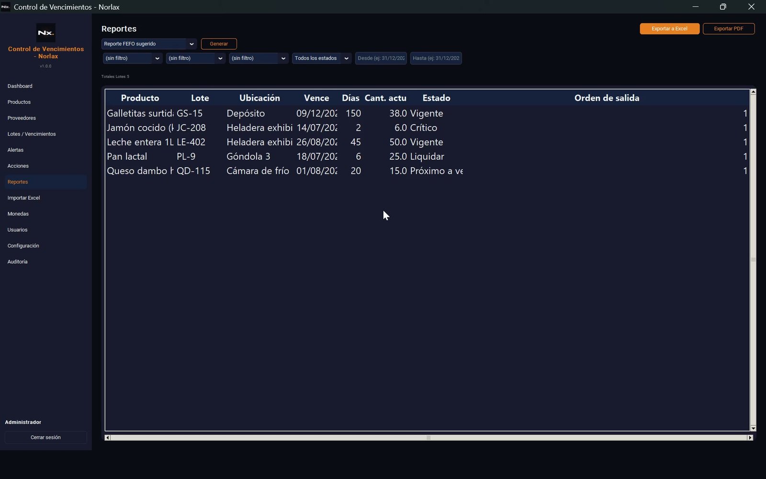Minimize the Norlax window
Image resolution: width=766 pixels, height=479 pixels.
click(x=696, y=7)
